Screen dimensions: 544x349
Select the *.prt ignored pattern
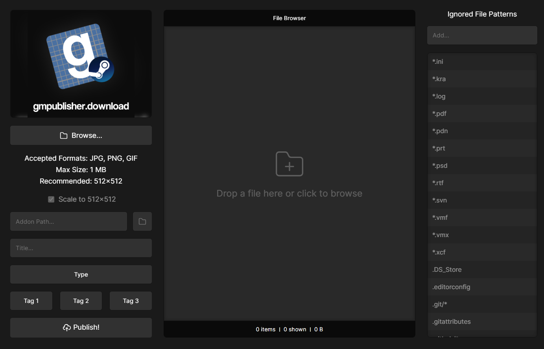coord(482,148)
